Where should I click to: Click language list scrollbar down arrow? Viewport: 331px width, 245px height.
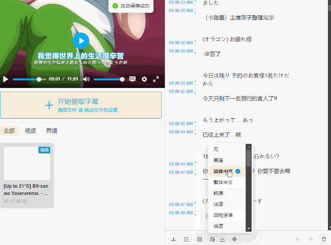249,229
